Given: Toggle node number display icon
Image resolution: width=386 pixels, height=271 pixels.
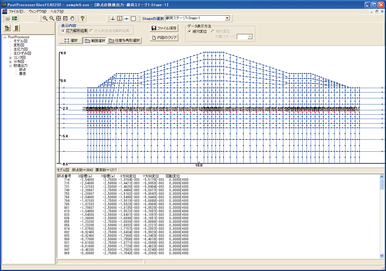Looking at the screenshot, I should (x=113, y=18).
